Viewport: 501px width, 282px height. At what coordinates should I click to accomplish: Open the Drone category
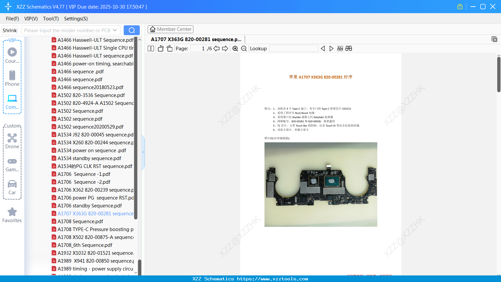[x=12, y=141]
